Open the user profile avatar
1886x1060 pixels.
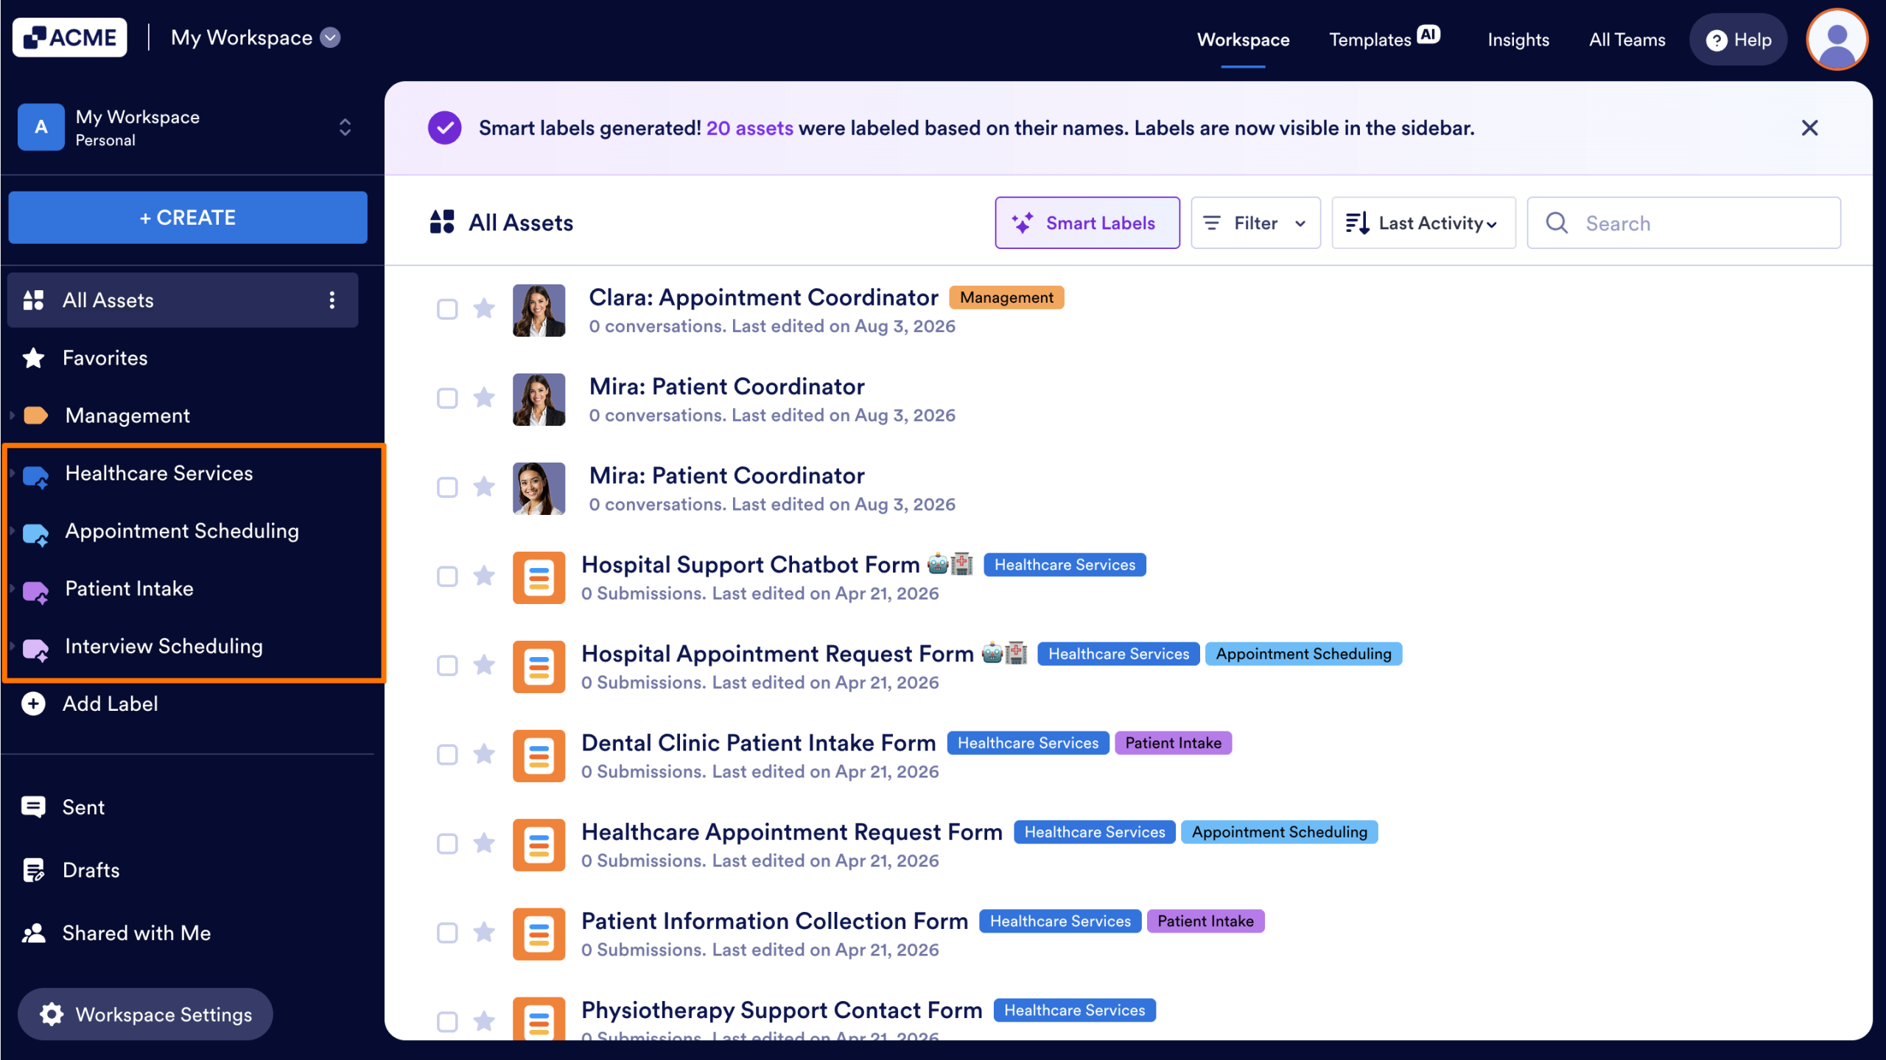(x=1837, y=40)
